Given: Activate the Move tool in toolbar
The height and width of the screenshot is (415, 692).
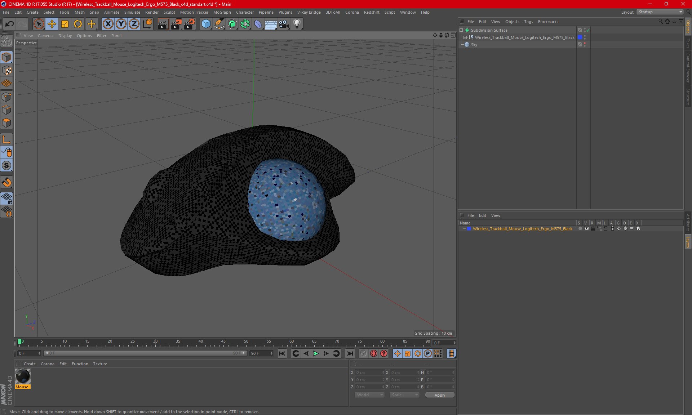Looking at the screenshot, I should (x=52, y=24).
